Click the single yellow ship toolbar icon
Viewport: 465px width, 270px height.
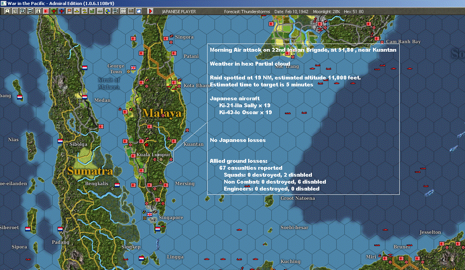click(x=77, y=11)
